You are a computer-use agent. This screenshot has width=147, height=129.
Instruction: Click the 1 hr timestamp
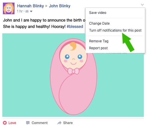pos(20,11)
